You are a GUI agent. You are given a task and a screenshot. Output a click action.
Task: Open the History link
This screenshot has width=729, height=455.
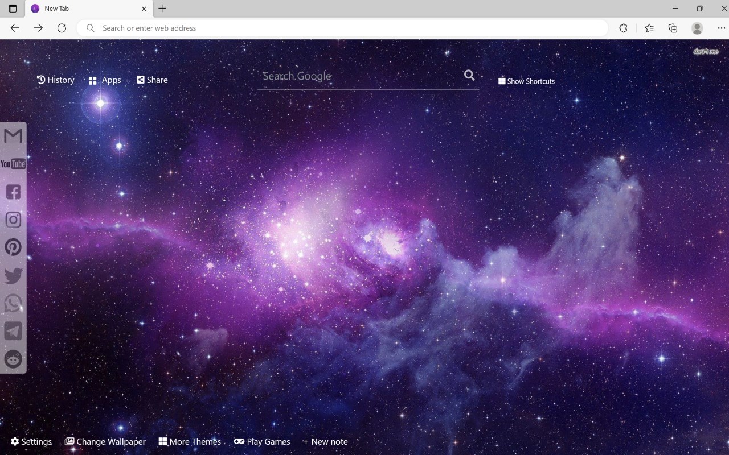[56, 80]
